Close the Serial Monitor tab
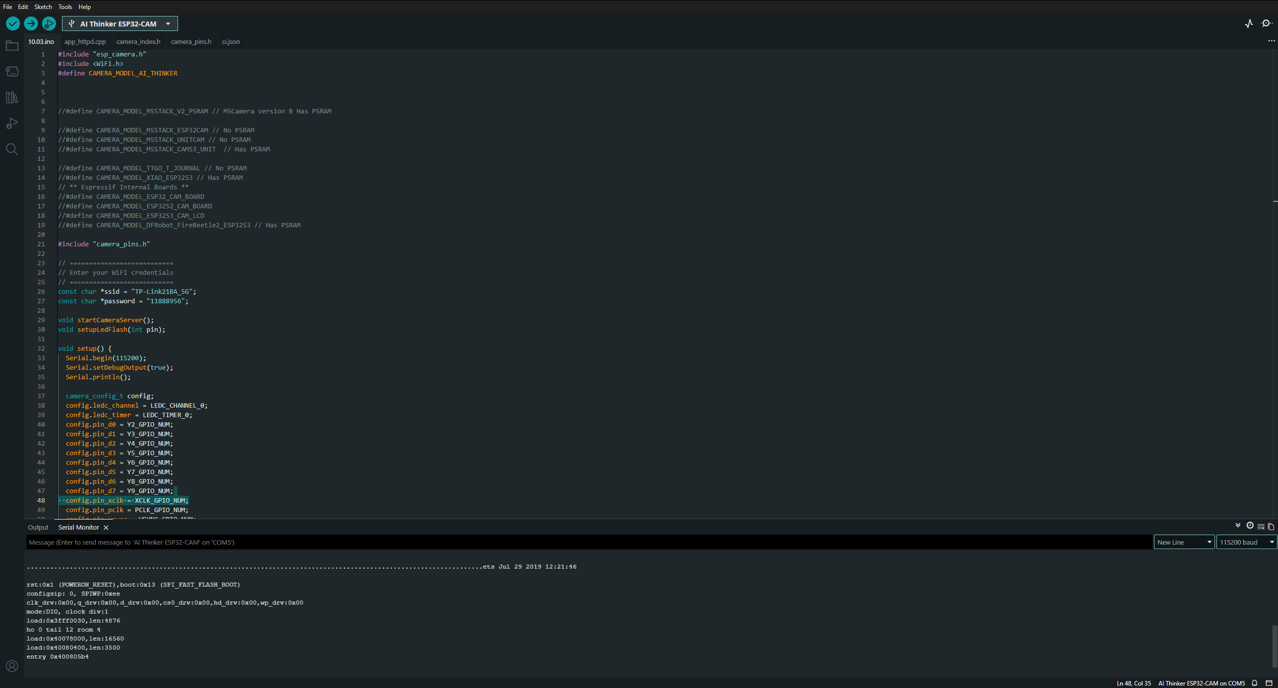The height and width of the screenshot is (688, 1278). click(106, 528)
